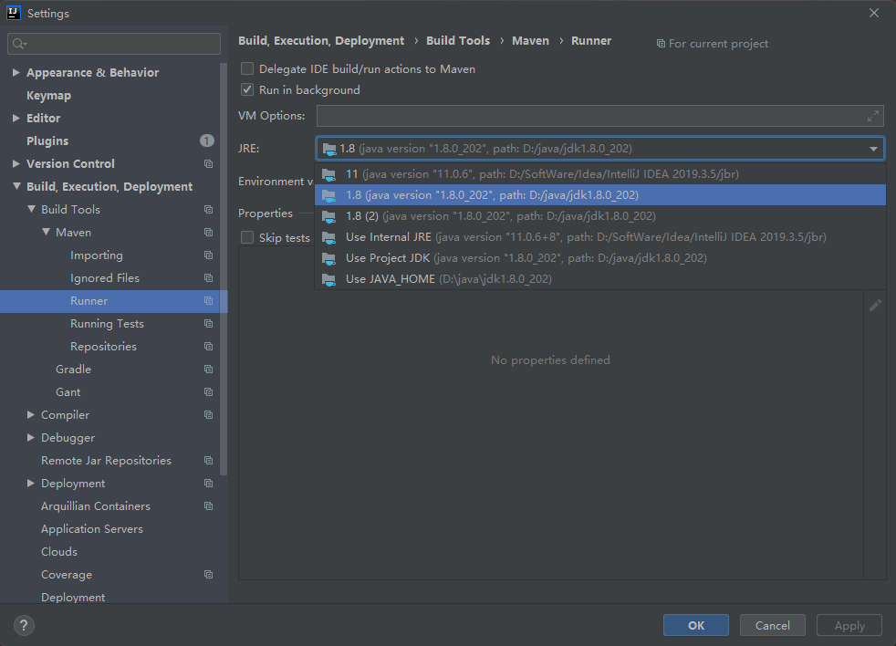896x646 pixels.
Task: Click the folder icon of Use JAVA_HOME option
Action: point(328,279)
